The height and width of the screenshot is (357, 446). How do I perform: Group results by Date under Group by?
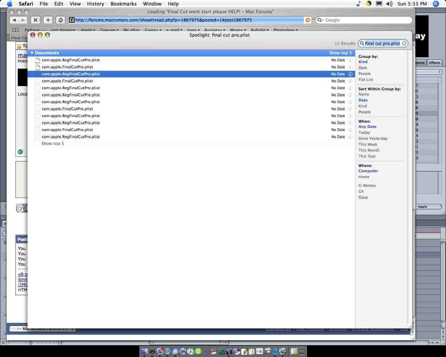pyautogui.click(x=362, y=68)
